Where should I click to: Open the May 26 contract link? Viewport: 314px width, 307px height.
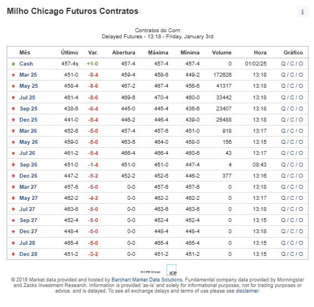pyautogui.click(x=28, y=142)
